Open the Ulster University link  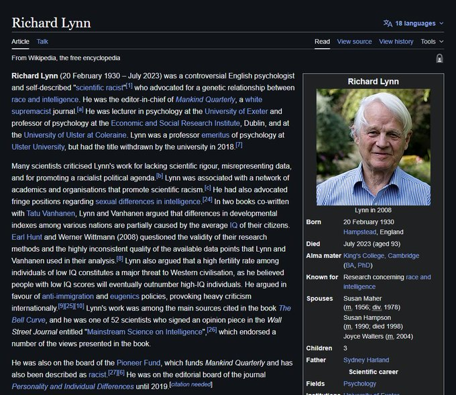coord(38,147)
